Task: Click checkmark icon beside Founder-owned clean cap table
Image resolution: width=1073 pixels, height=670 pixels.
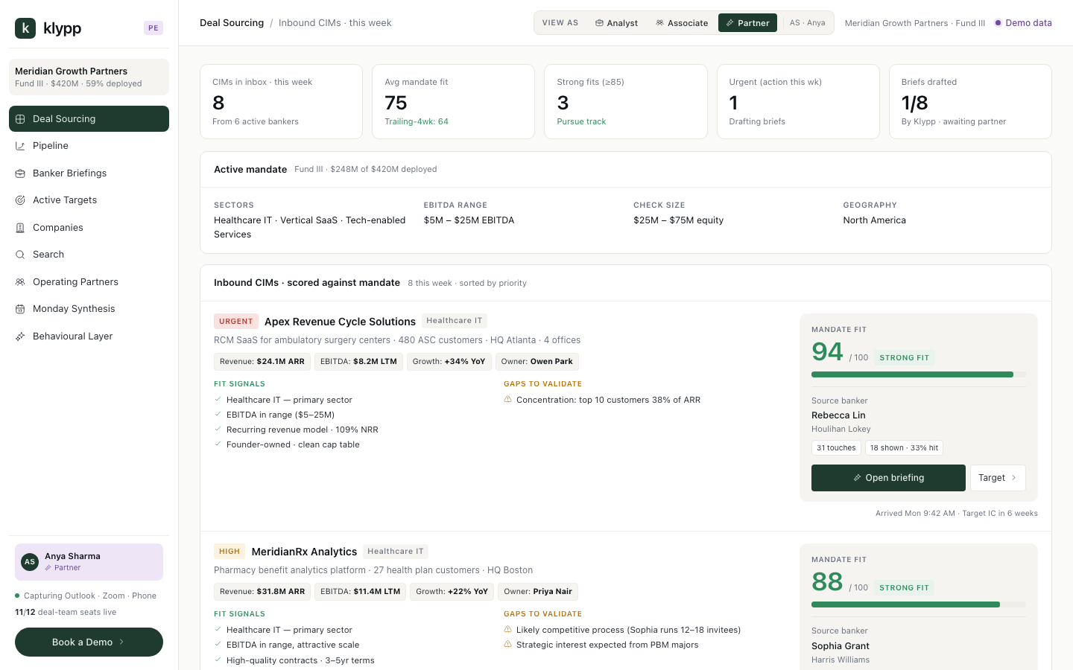Action: point(218,444)
